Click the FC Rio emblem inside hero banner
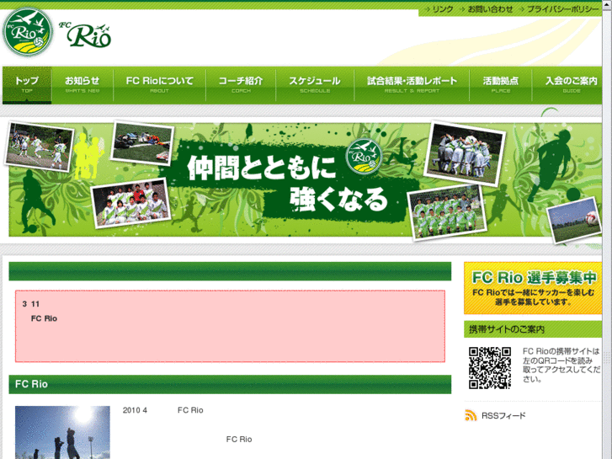 [x=365, y=156]
